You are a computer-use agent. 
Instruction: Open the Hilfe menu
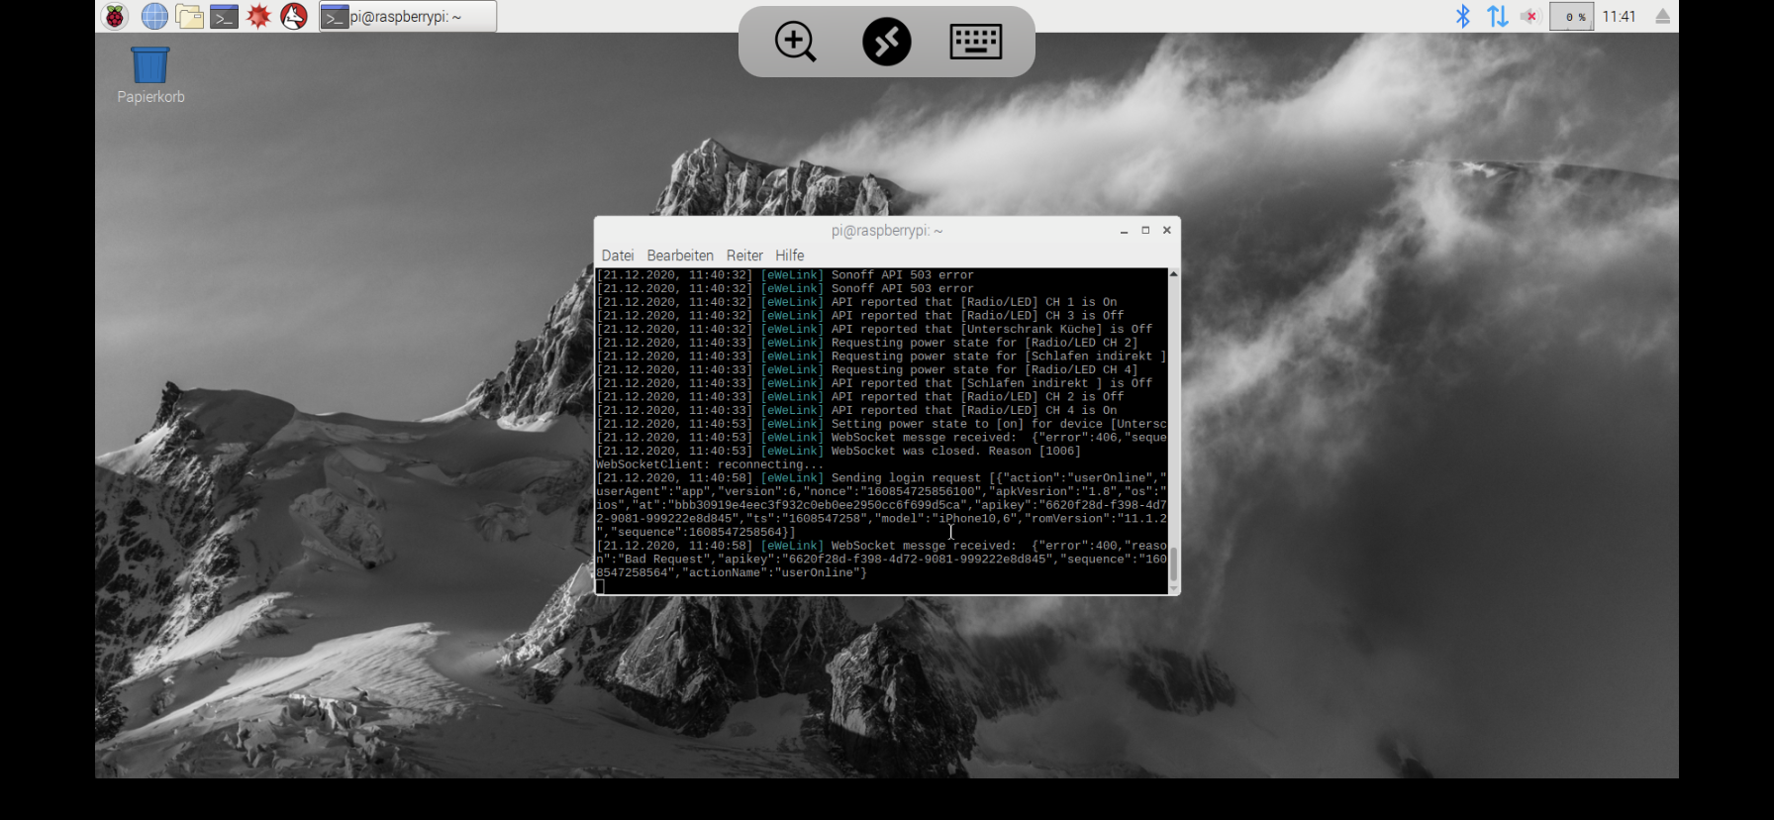[789, 256]
